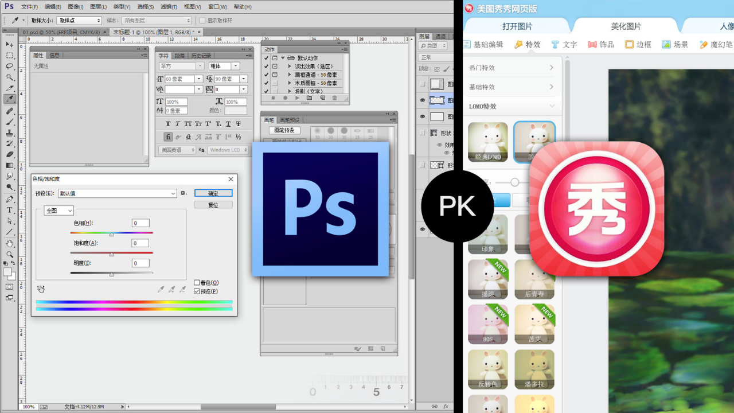
Task: Select the Rectangular Marquee tool
Action: (10, 56)
